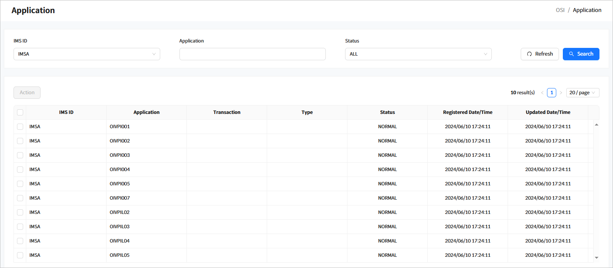Toggle the select-all checkbox in table header

20,112
